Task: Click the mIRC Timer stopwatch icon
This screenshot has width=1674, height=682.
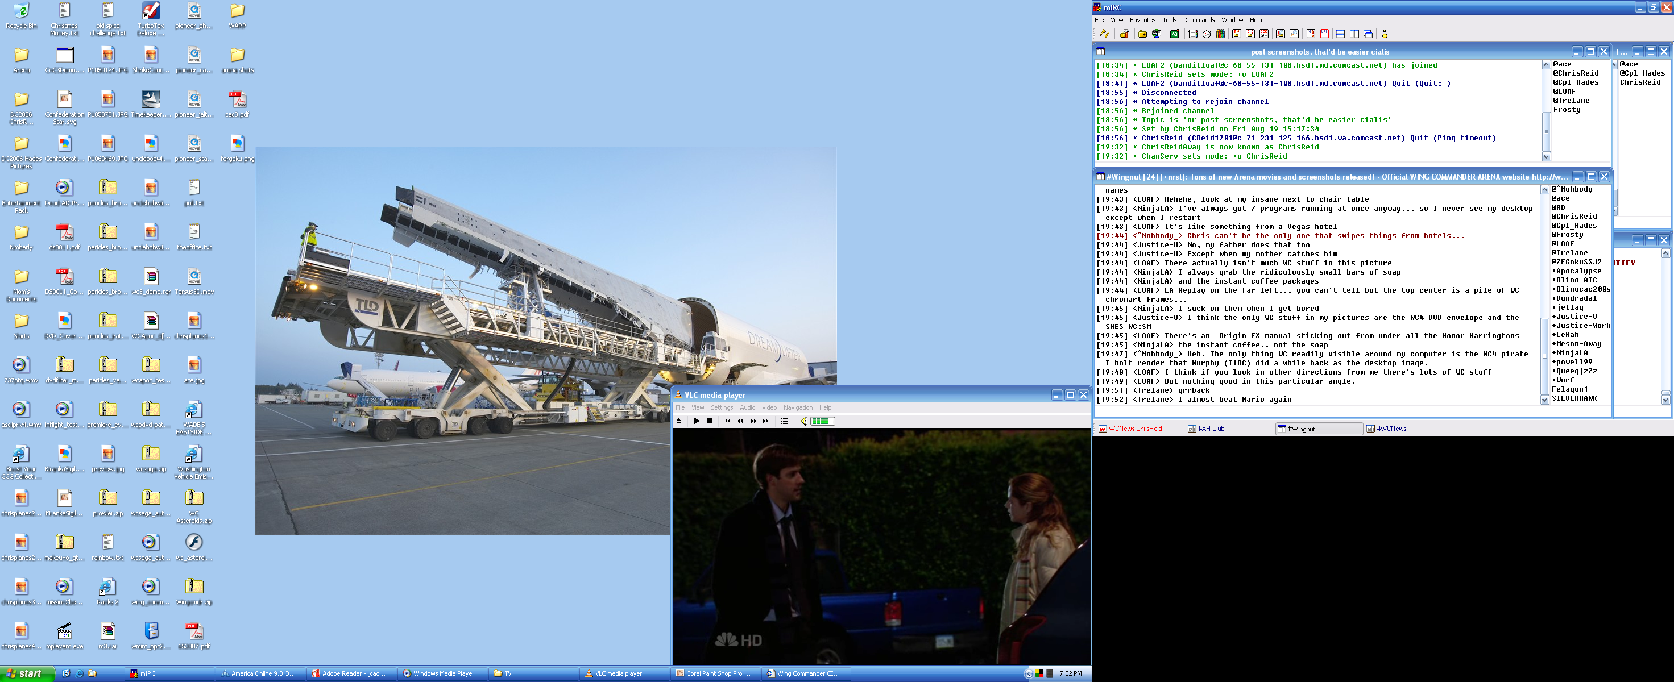Action: (1207, 34)
